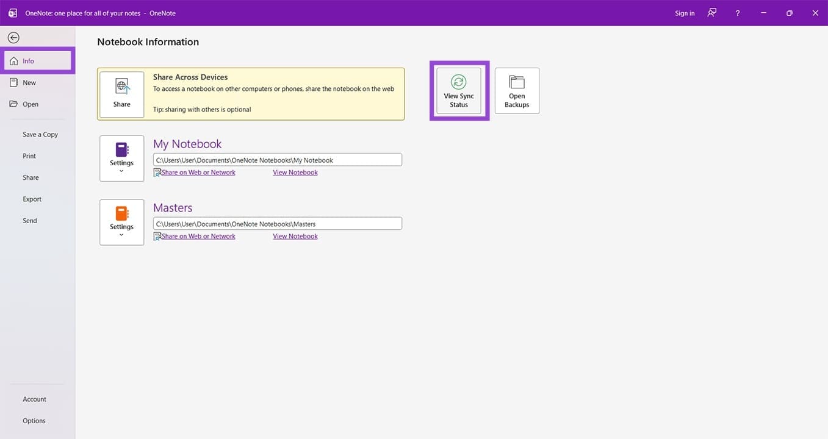Click the My Notebook file path field
The height and width of the screenshot is (439, 828).
point(278,159)
